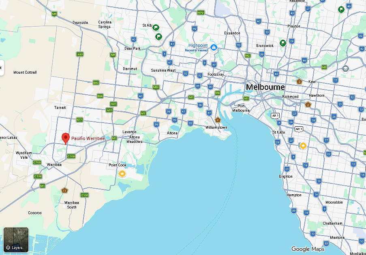The width and height of the screenshot is (366, 255).
Task: Click the blue route 50 shield
Action: 210,87
